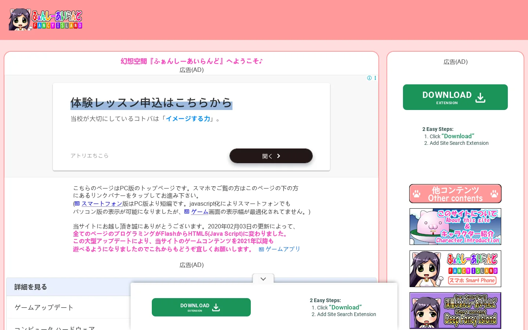528x330 pixels.
Task: Click the icon before スマートフォン link
Action: pyautogui.click(x=77, y=203)
